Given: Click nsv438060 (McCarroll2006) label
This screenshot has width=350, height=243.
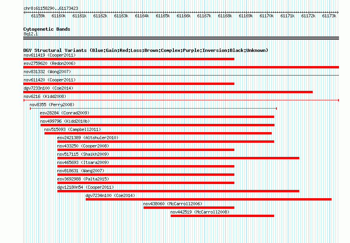Looking at the screenshot, I should 173,204.
